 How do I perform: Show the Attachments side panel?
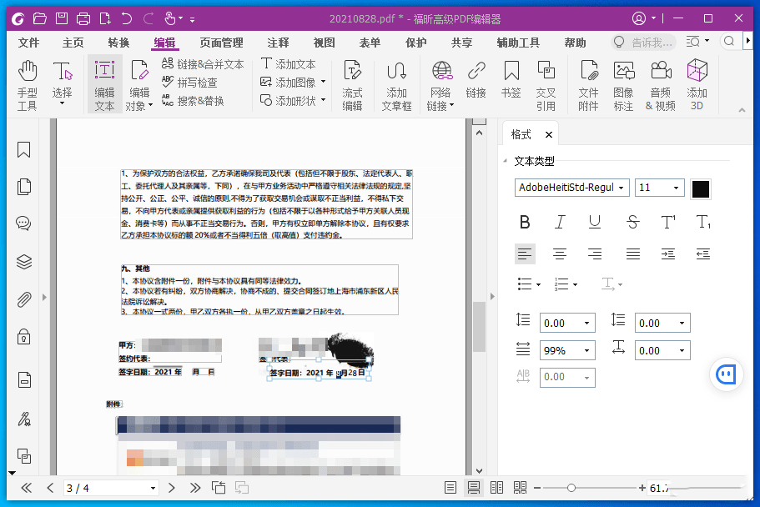pyautogui.click(x=23, y=299)
